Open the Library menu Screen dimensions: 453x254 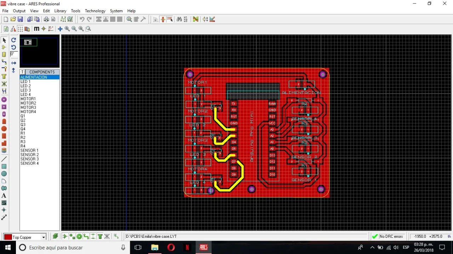60,11
